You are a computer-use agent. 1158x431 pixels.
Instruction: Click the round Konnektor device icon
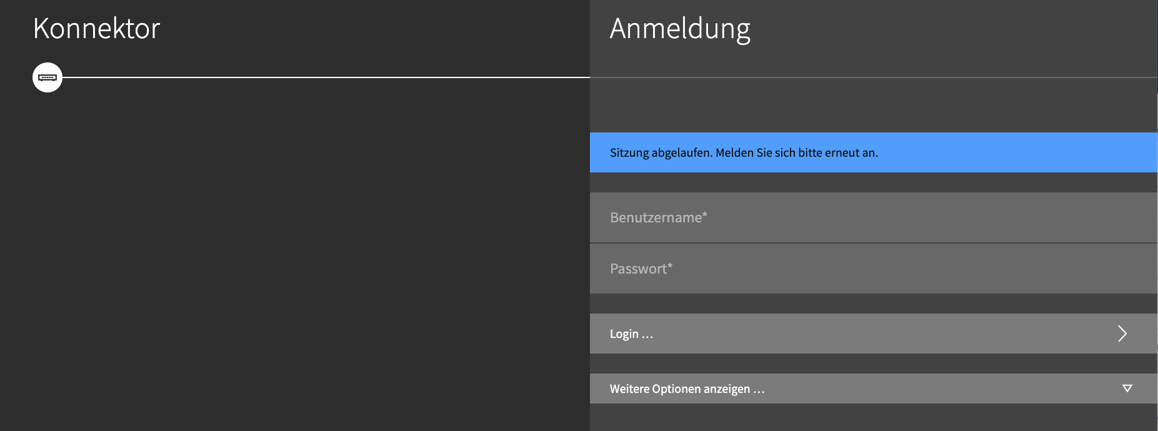pos(47,77)
